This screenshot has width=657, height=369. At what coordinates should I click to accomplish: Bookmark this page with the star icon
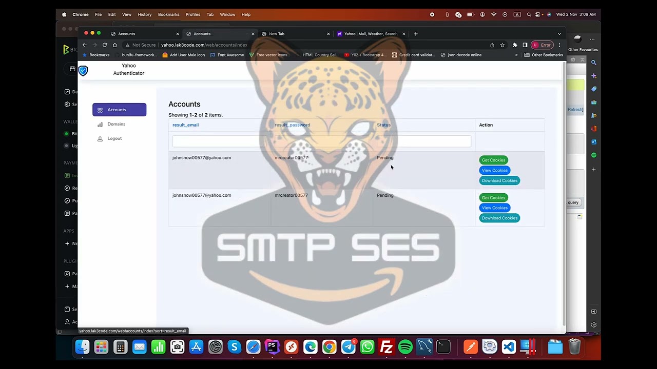[502, 45]
